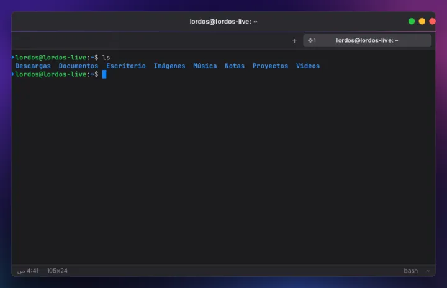Select the lordos@lordos-live tab in the tab bar

pos(367,40)
